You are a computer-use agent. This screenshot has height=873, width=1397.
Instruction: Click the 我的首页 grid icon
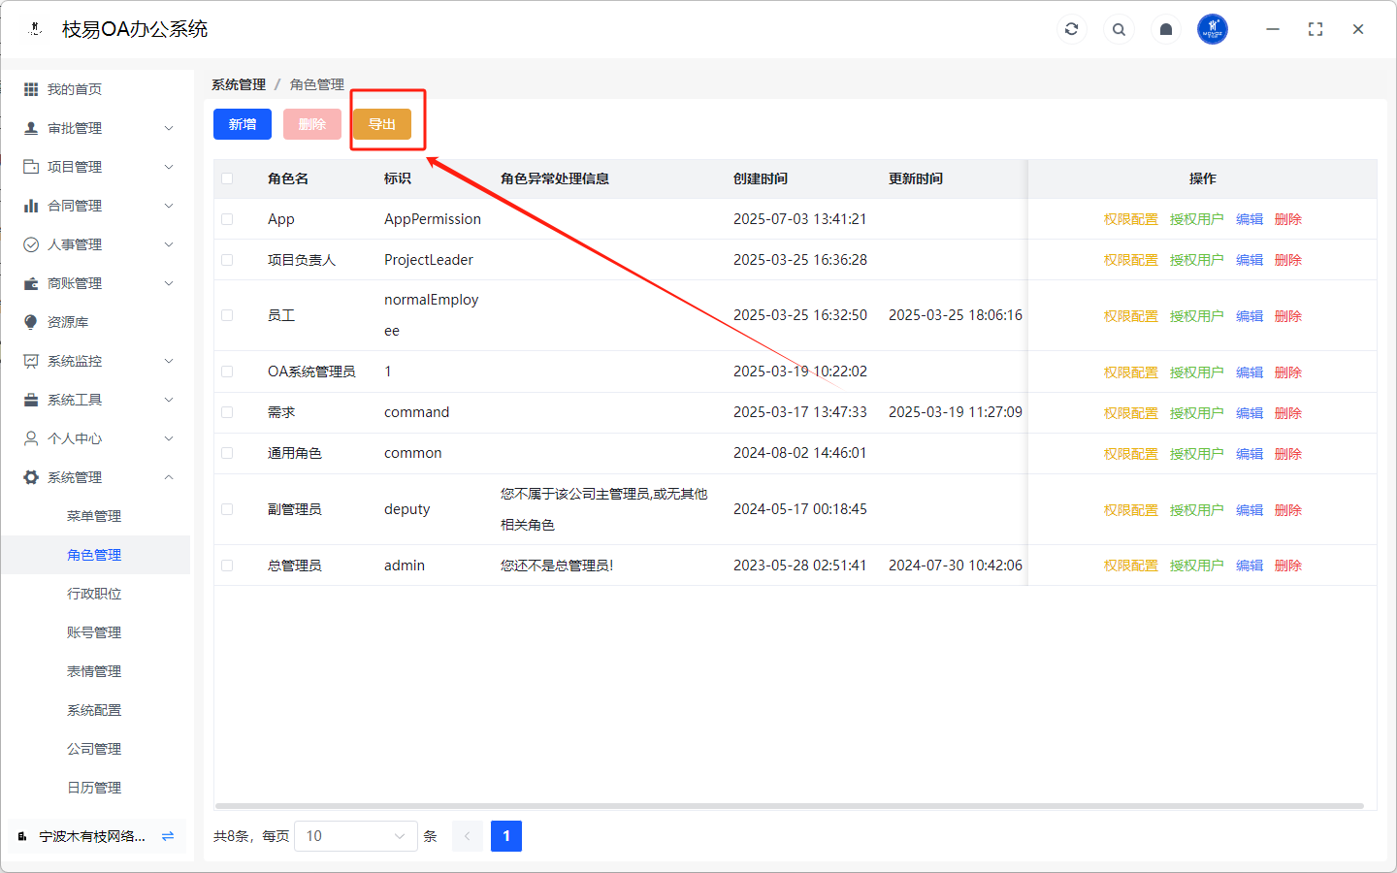pos(31,89)
